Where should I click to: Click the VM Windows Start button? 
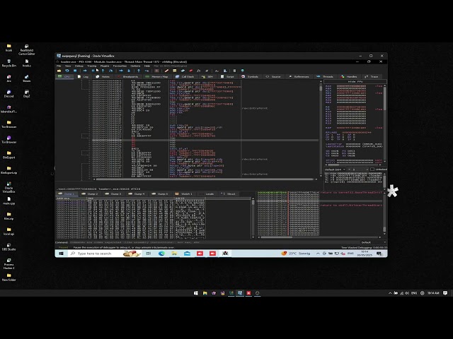click(62, 254)
